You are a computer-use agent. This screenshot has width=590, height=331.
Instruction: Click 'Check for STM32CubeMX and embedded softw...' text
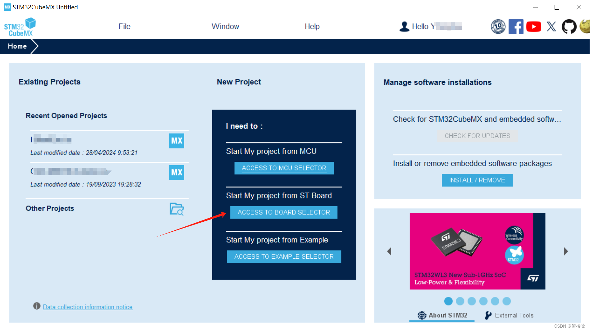[x=477, y=119]
